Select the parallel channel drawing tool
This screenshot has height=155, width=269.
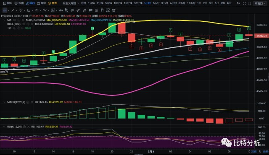click(x=21, y=10)
